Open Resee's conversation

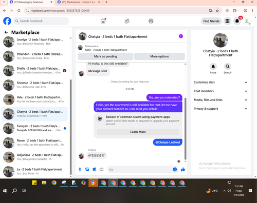tap(35, 143)
